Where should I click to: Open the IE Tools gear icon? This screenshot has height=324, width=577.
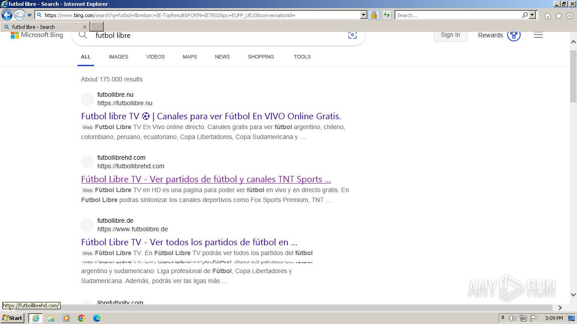point(570,16)
